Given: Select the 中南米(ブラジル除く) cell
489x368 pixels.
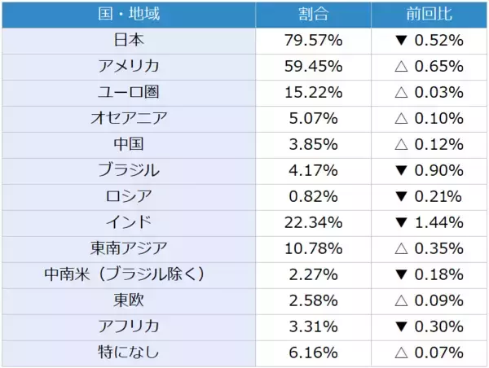Looking at the screenshot, I should coord(129,274).
